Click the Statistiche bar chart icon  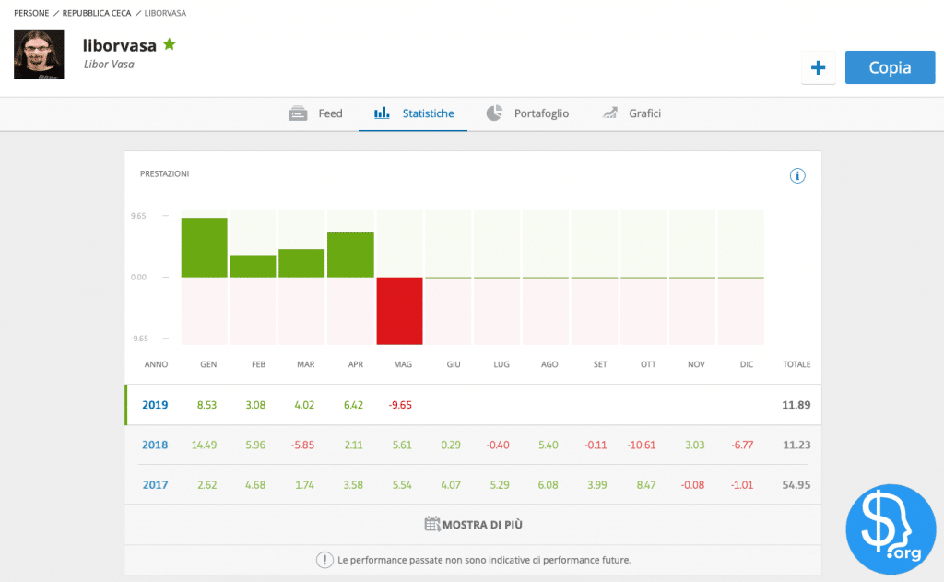pos(382,113)
